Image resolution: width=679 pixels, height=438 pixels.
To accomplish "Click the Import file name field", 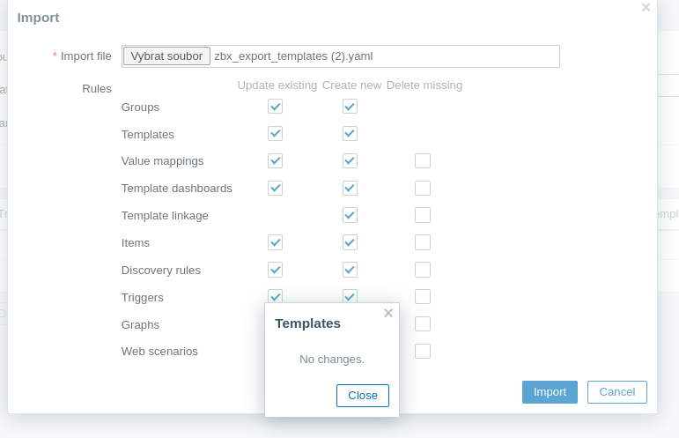I will (384, 56).
